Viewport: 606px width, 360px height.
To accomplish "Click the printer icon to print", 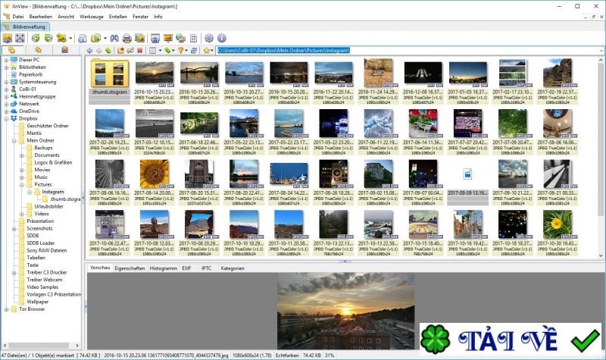I will pos(127,38).
